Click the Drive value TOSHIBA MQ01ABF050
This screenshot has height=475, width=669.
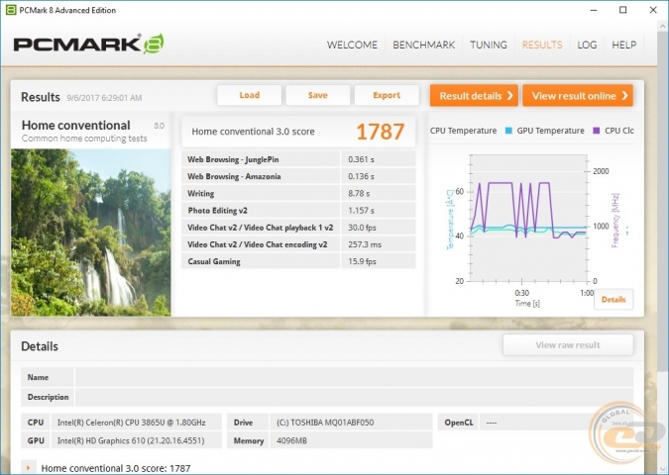point(325,423)
